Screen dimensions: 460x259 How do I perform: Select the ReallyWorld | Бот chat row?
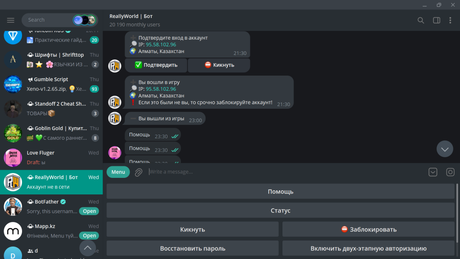coord(52,182)
